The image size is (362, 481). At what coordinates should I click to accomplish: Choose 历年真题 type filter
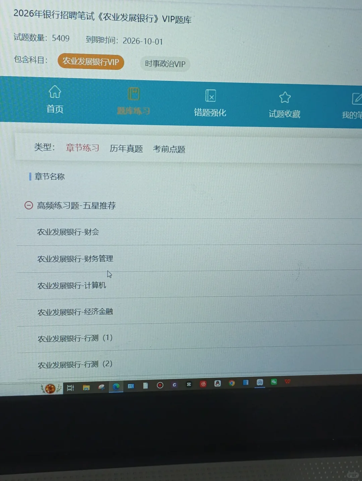click(x=126, y=149)
